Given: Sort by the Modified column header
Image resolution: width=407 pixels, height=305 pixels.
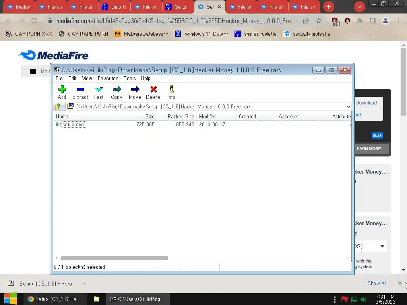Looking at the screenshot, I should 217,116.
